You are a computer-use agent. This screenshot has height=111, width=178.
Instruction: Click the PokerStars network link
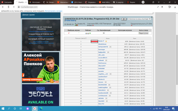click(x=70, y=21)
